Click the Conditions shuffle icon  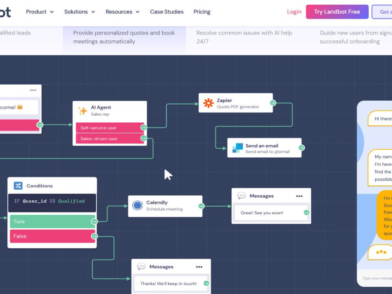click(18, 186)
